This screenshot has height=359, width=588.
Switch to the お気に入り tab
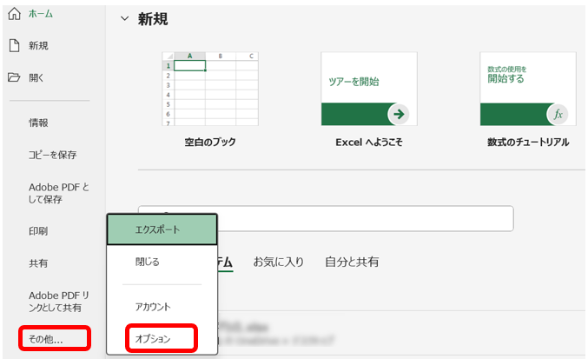(x=278, y=262)
